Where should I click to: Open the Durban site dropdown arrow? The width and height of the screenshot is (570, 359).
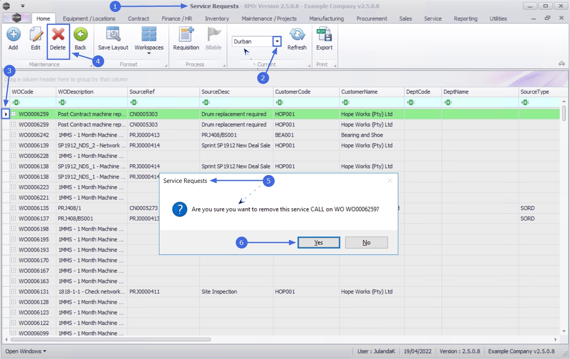click(277, 41)
